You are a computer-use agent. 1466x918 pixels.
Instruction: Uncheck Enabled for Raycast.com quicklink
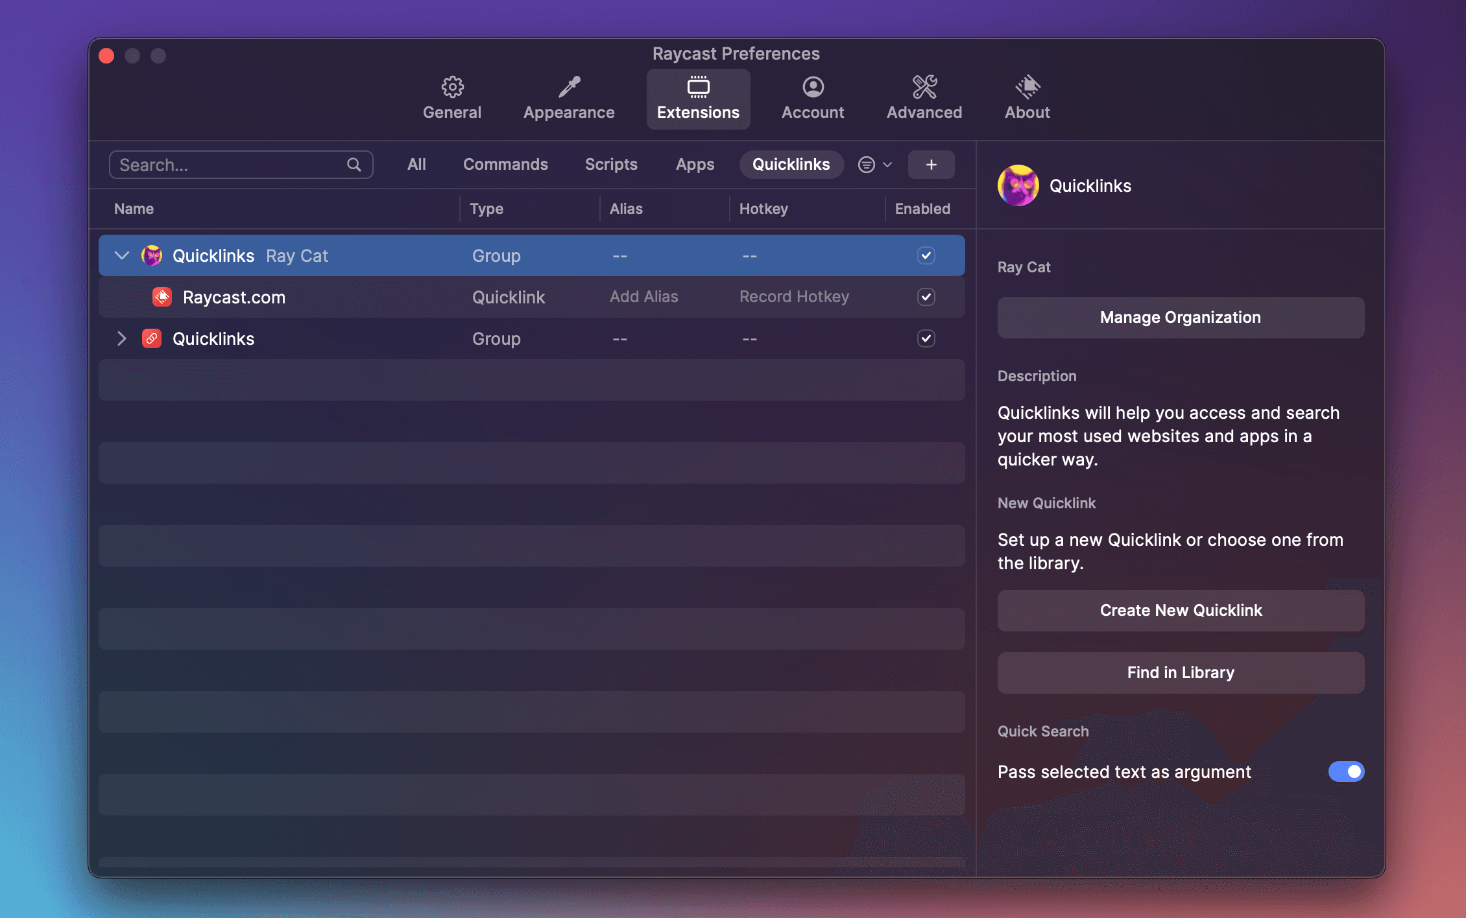tap(926, 297)
